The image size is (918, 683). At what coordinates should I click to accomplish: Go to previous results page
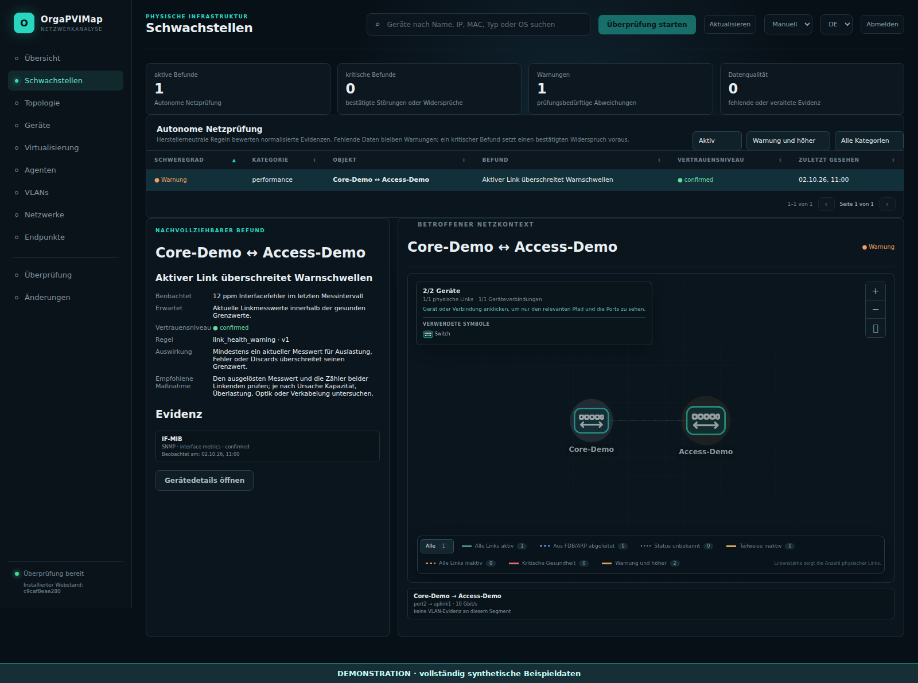[x=826, y=204]
